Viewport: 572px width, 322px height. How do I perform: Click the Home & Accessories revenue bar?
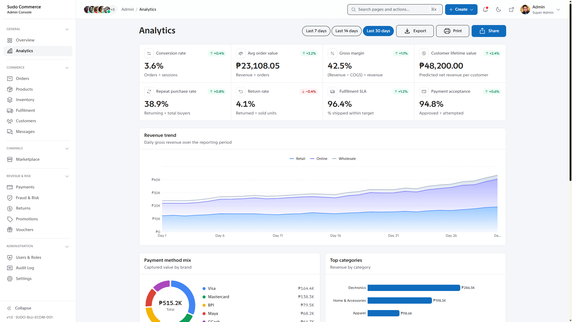click(x=400, y=301)
